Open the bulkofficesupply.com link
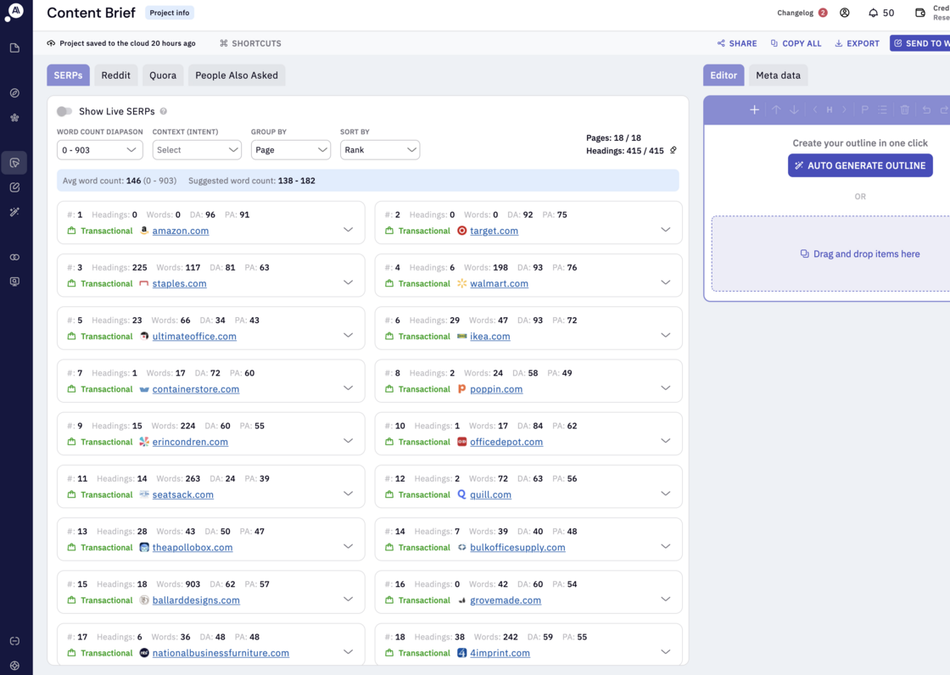This screenshot has width=950, height=675. click(517, 547)
